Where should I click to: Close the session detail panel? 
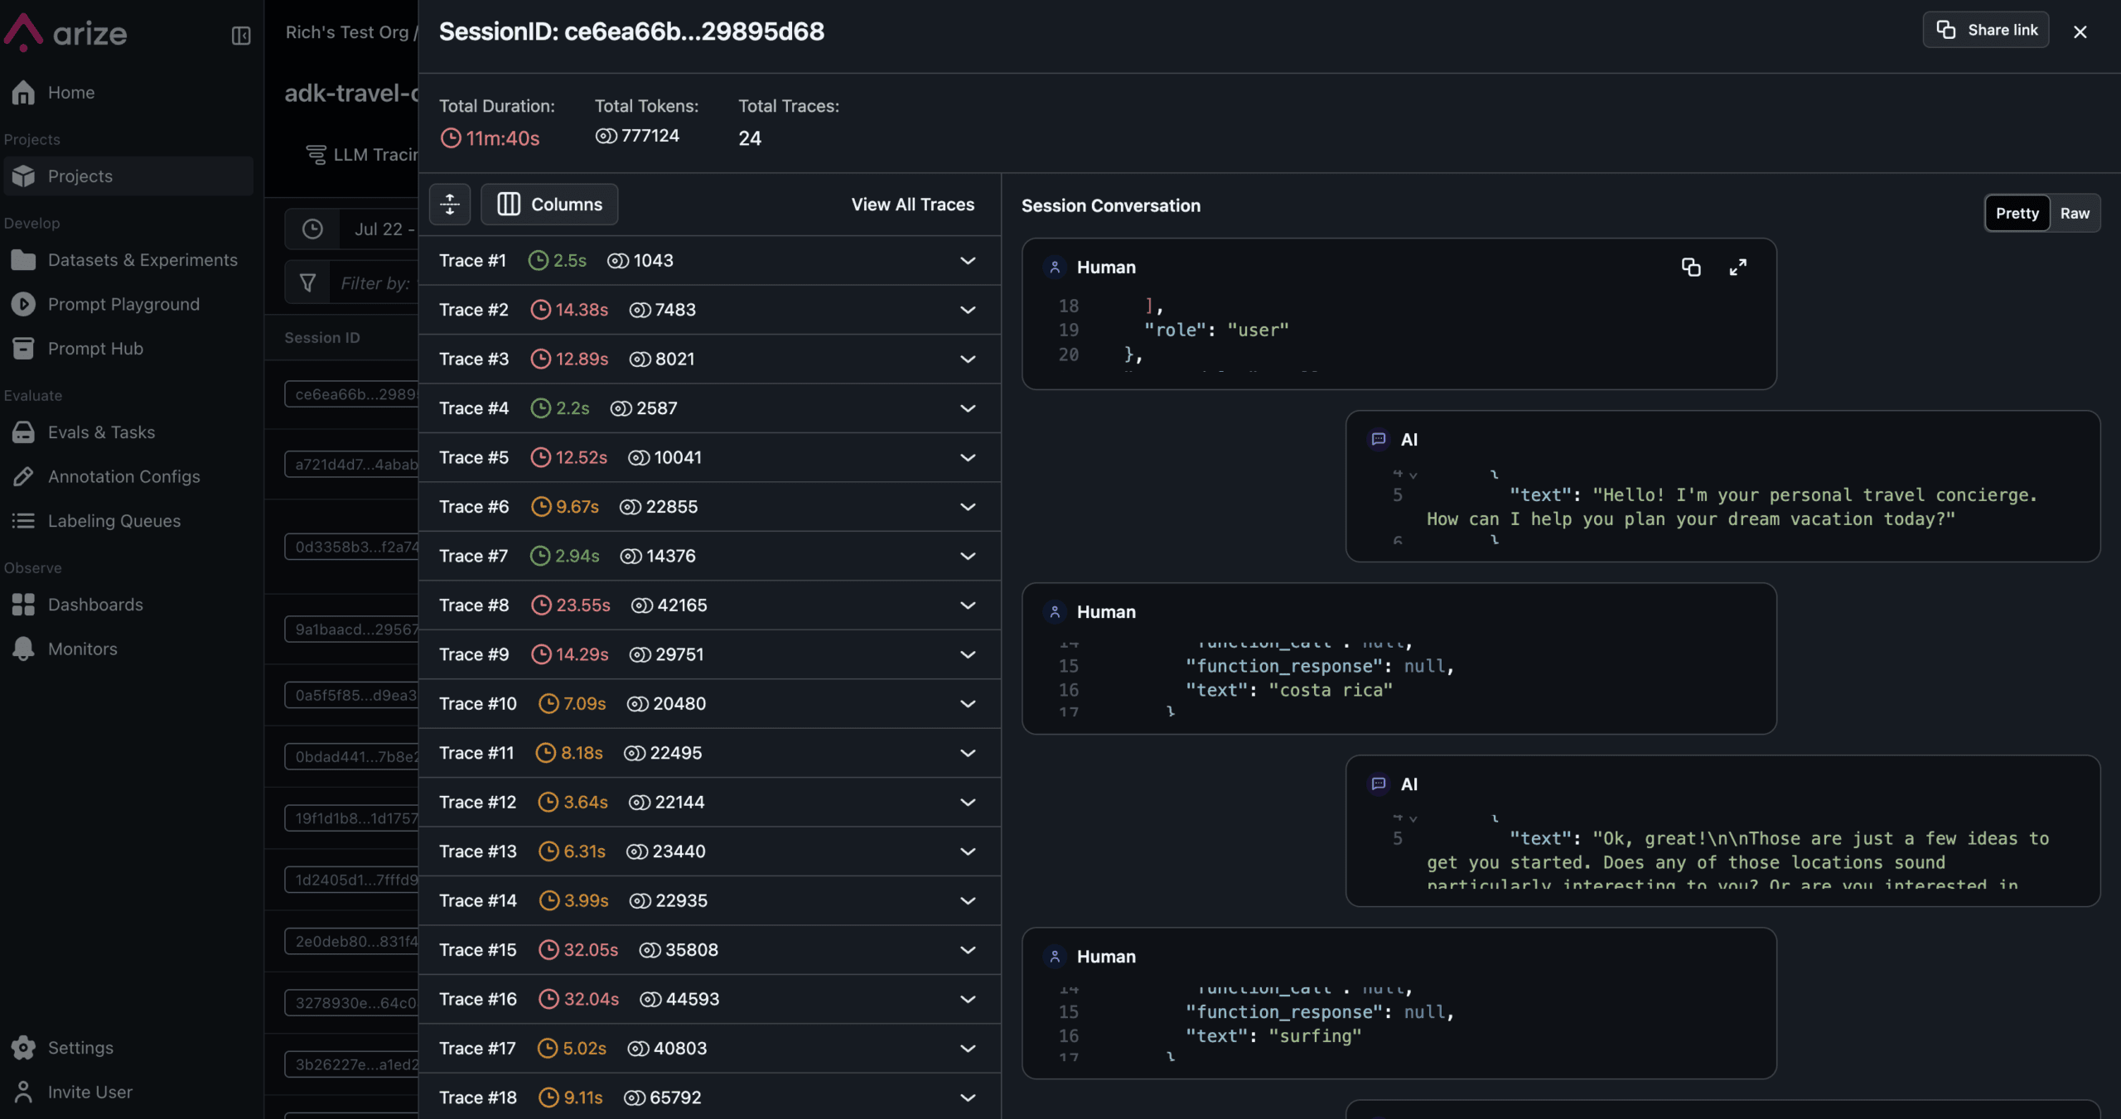[x=2080, y=31]
